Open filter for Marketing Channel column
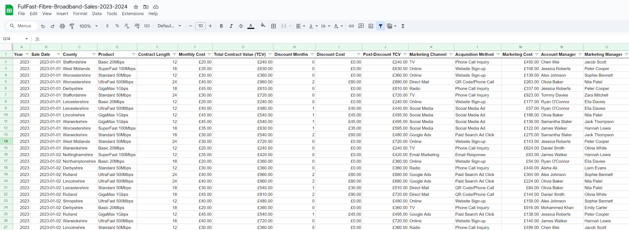Image resolution: width=629 pixels, height=230 pixels. click(451, 54)
